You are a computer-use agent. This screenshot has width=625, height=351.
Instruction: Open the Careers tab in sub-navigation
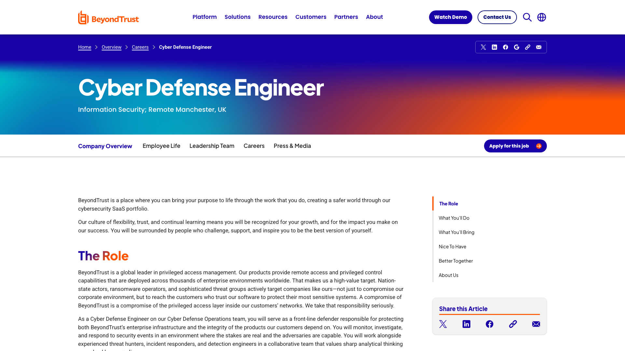point(254,146)
